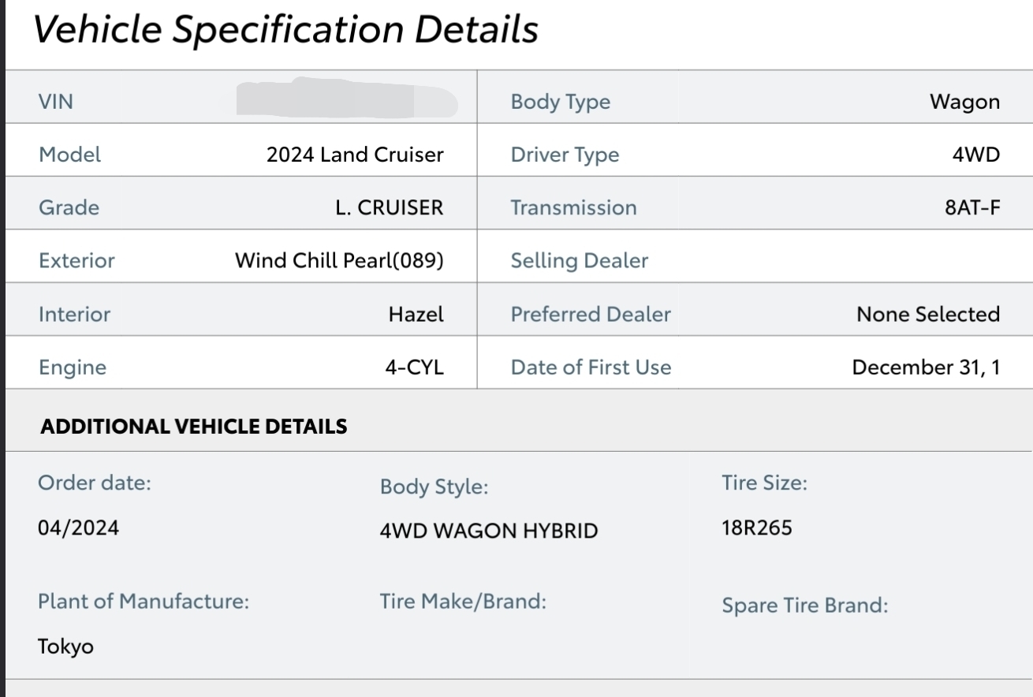The width and height of the screenshot is (1033, 697).
Task: Select the 18R265 tire size value
Action: (757, 527)
